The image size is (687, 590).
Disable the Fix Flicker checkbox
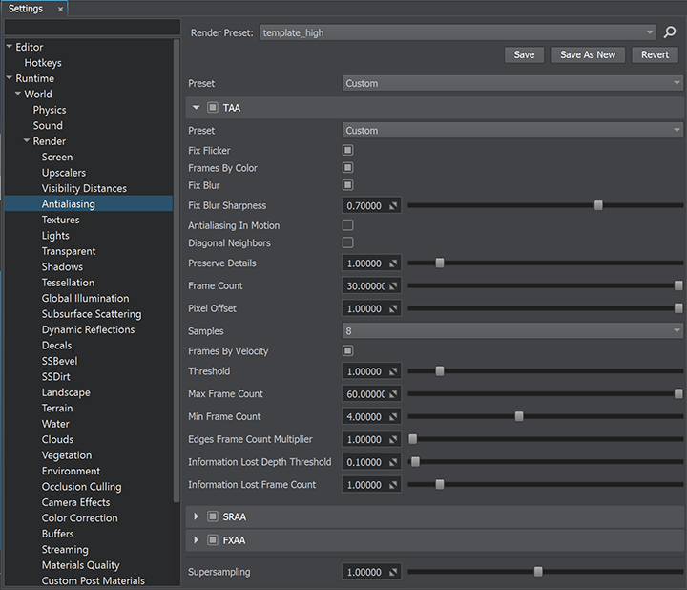348,151
